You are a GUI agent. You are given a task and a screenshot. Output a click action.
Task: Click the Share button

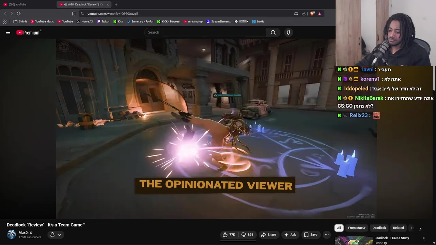[268, 235]
